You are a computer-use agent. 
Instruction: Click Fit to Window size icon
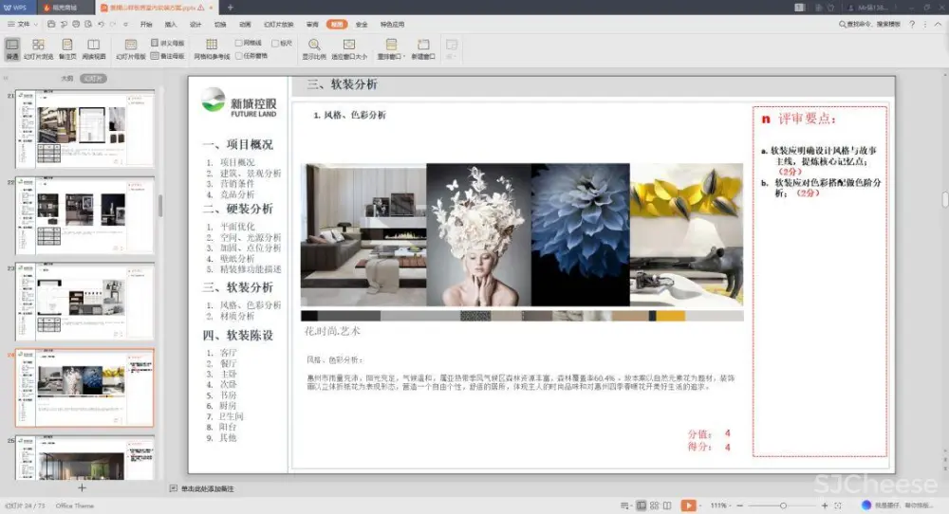point(349,48)
